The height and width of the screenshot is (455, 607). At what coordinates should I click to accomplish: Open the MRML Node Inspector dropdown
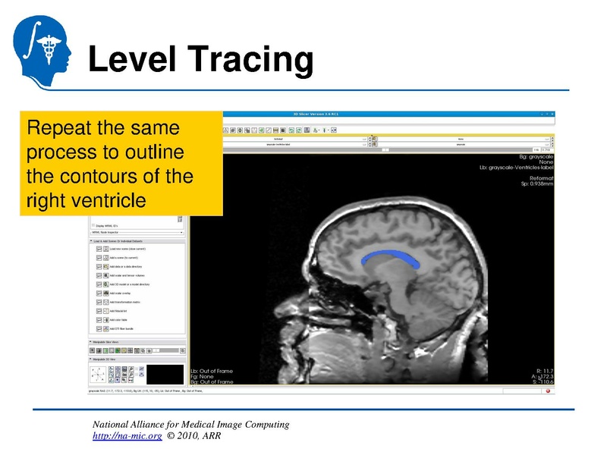tap(137, 232)
